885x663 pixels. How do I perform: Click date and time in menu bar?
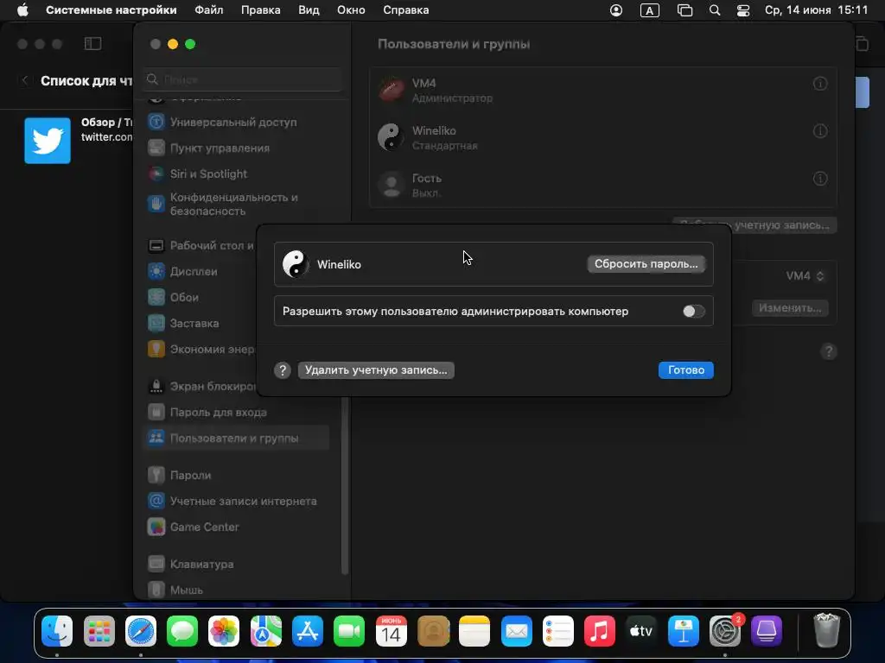tap(816, 10)
